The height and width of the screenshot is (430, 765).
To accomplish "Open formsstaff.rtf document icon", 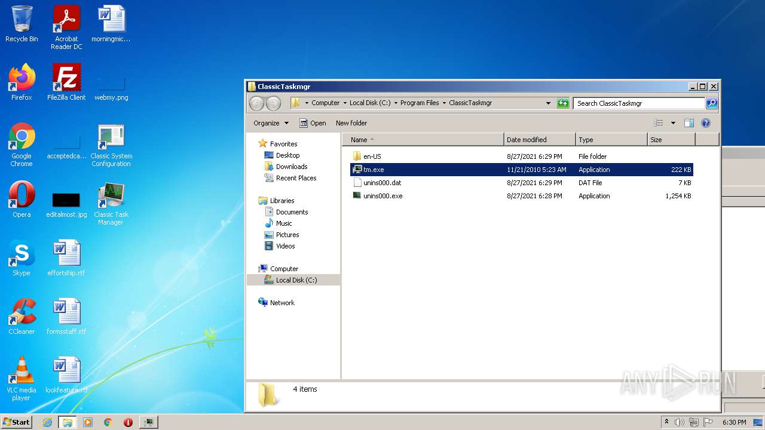I will point(66,317).
